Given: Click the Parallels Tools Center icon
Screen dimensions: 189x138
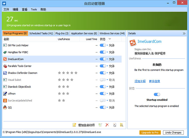Looking at the screenshot, I should [x=5, y=66].
